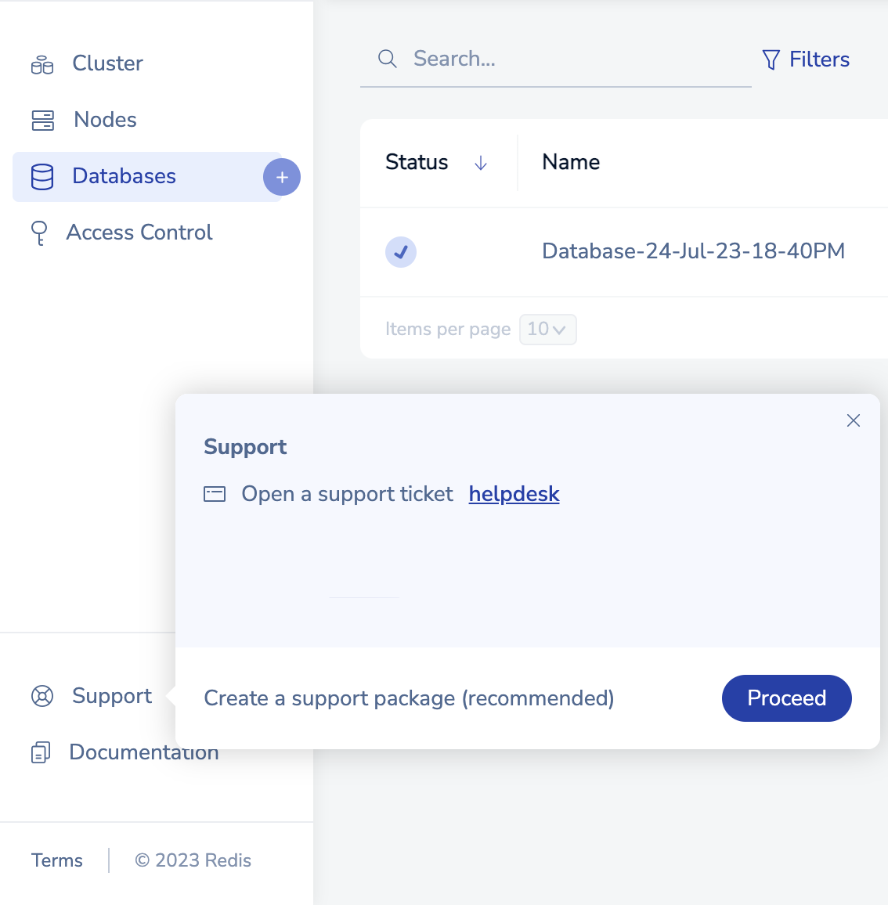Image resolution: width=888 pixels, height=905 pixels.
Task: Click the support ticket card icon
Action: [215, 494]
